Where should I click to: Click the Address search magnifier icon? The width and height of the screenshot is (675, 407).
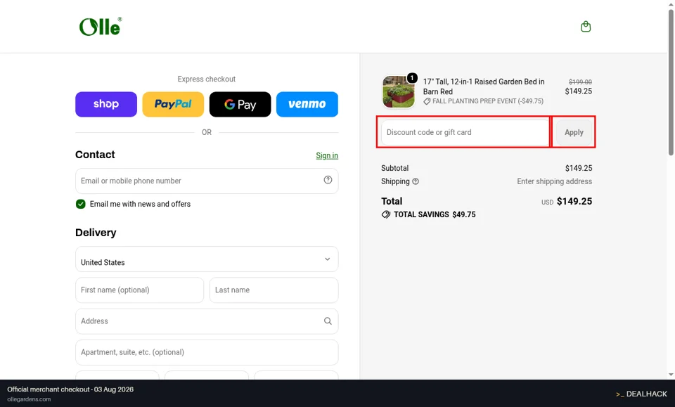(x=328, y=321)
